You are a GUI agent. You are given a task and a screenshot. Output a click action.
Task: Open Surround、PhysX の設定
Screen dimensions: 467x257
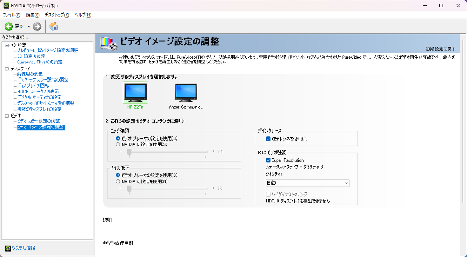click(x=40, y=62)
